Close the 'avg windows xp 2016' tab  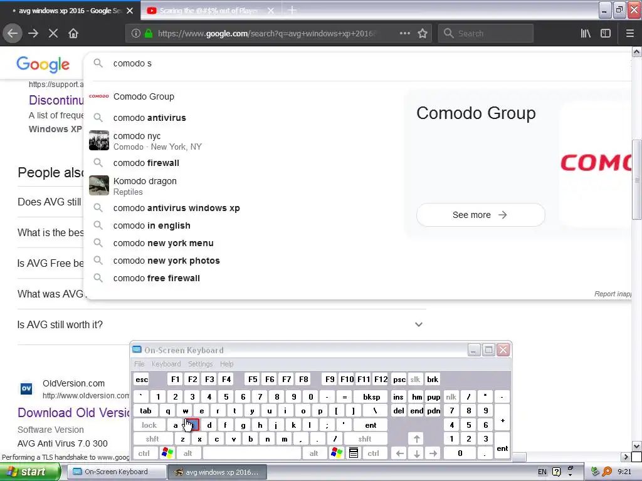pos(130,11)
